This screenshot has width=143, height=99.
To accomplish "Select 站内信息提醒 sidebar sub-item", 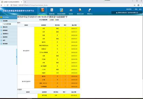I will coord(7,24).
